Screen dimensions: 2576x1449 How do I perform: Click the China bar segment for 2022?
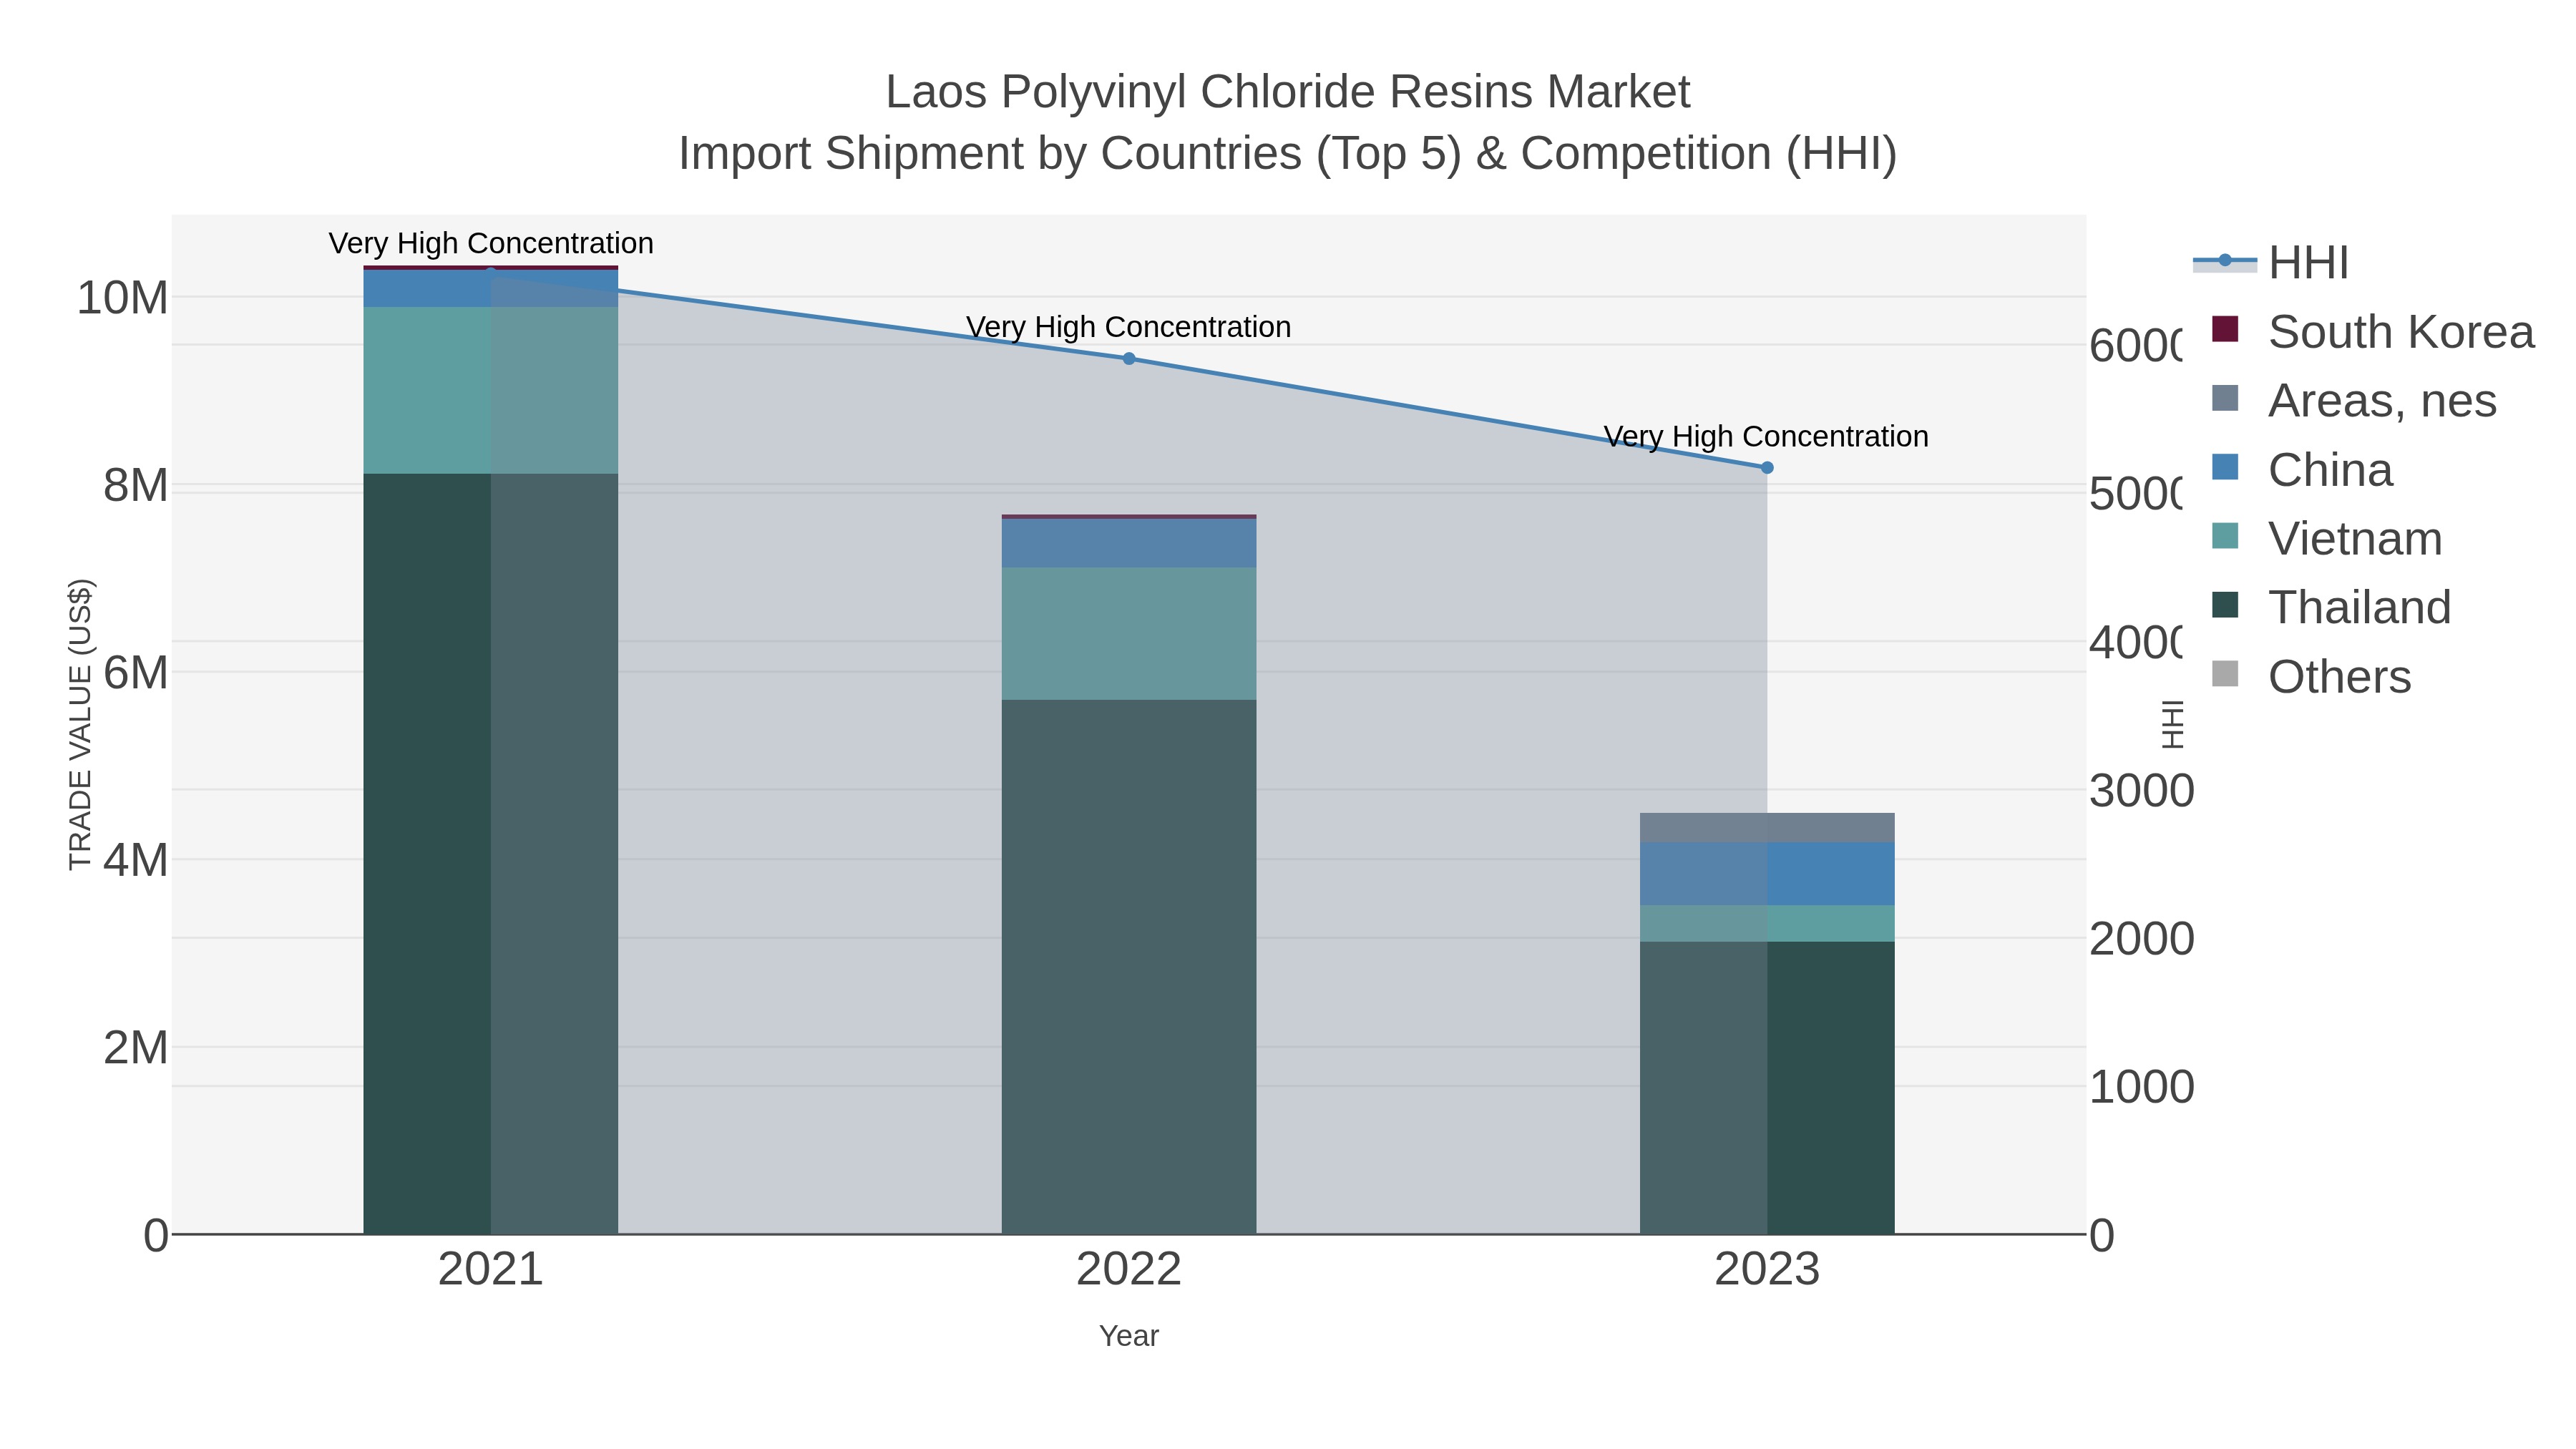click(x=1129, y=543)
